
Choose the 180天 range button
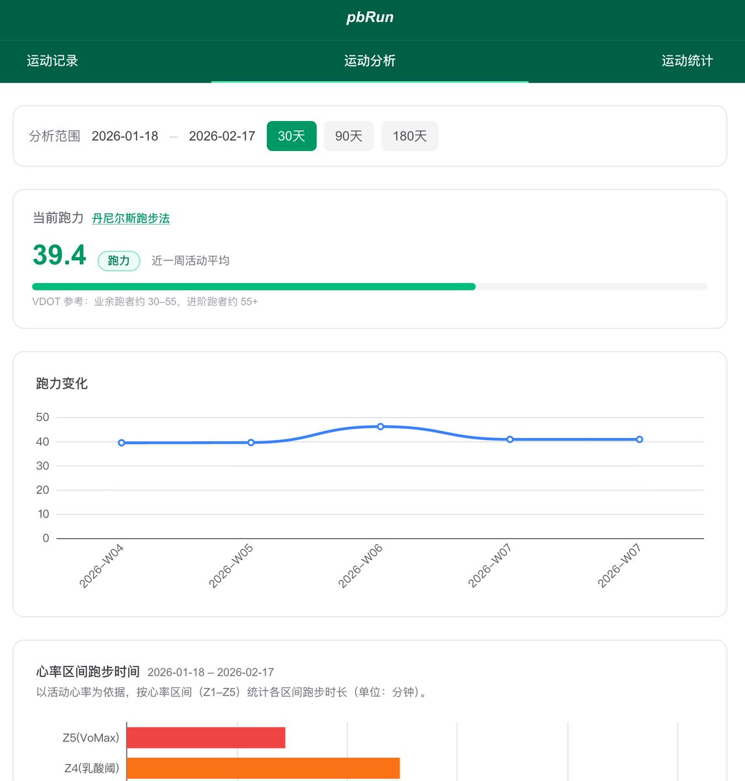pyautogui.click(x=410, y=136)
